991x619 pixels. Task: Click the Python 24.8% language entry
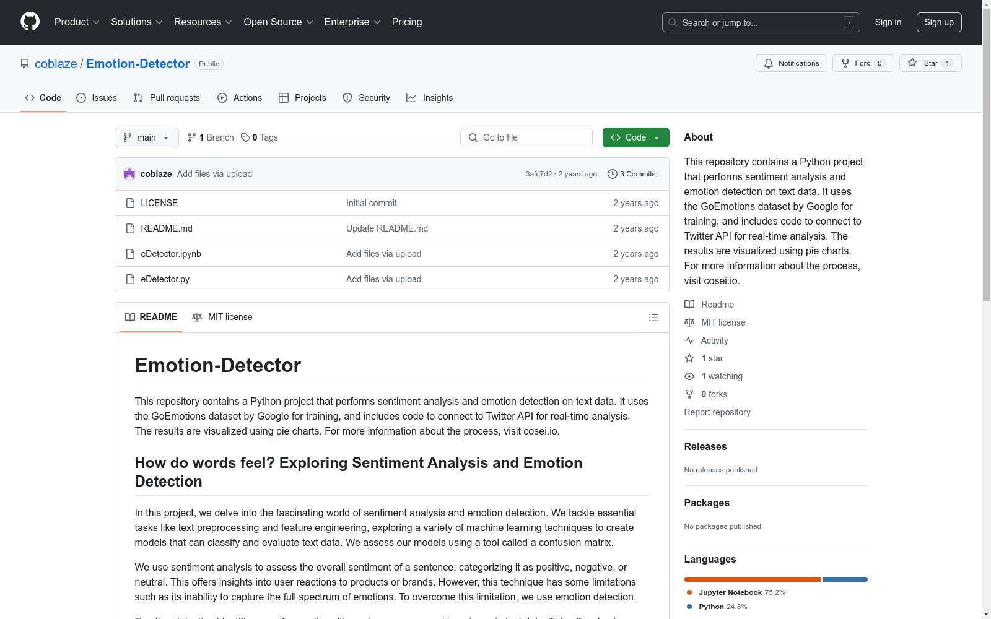(717, 607)
